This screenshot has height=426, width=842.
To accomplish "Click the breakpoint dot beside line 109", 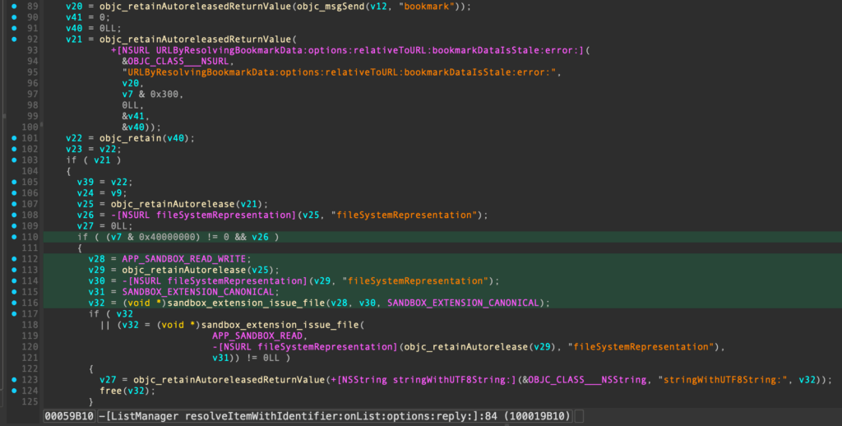I will [15, 226].
